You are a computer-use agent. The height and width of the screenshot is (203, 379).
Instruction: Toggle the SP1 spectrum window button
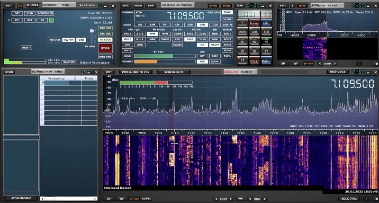17,20
